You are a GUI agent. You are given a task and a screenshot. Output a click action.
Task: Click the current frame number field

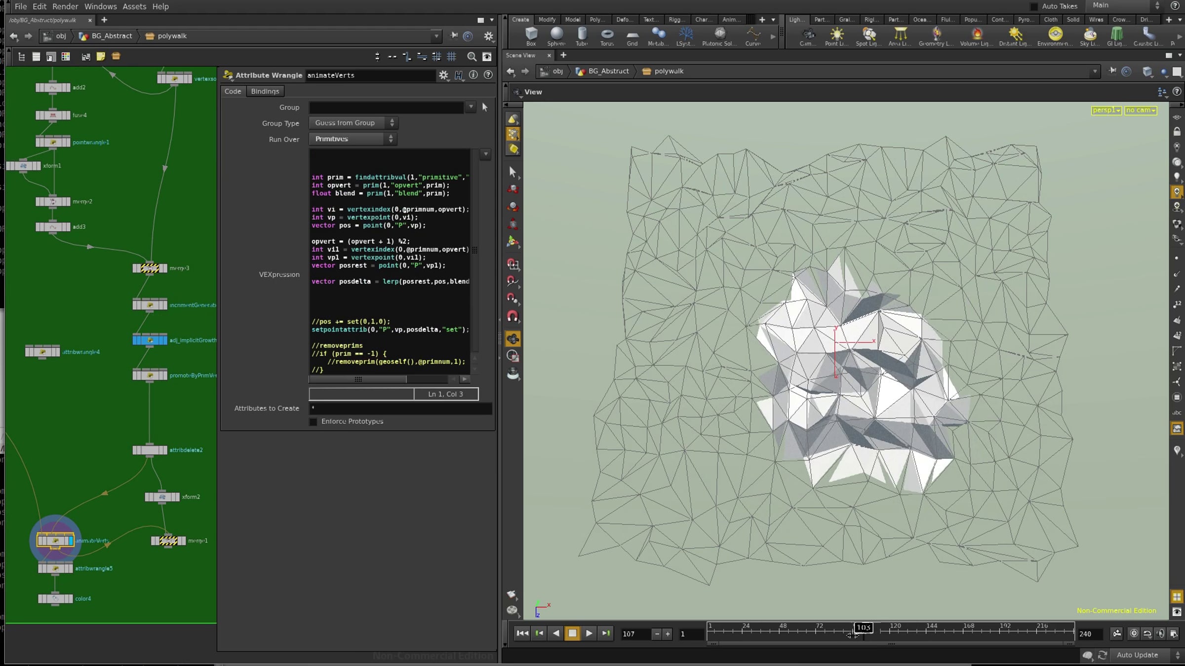[x=635, y=634]
